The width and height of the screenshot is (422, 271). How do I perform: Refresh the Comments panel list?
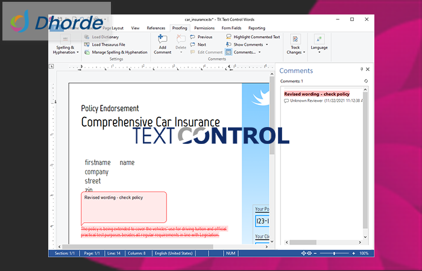[366, 81]
